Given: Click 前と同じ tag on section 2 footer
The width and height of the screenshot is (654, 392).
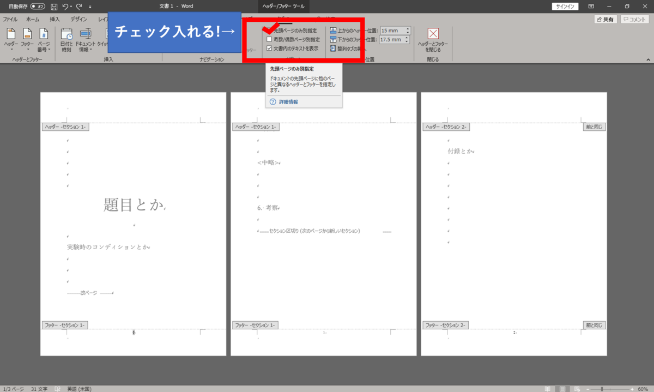Looking at the screenshot, I should click(595, 325).
